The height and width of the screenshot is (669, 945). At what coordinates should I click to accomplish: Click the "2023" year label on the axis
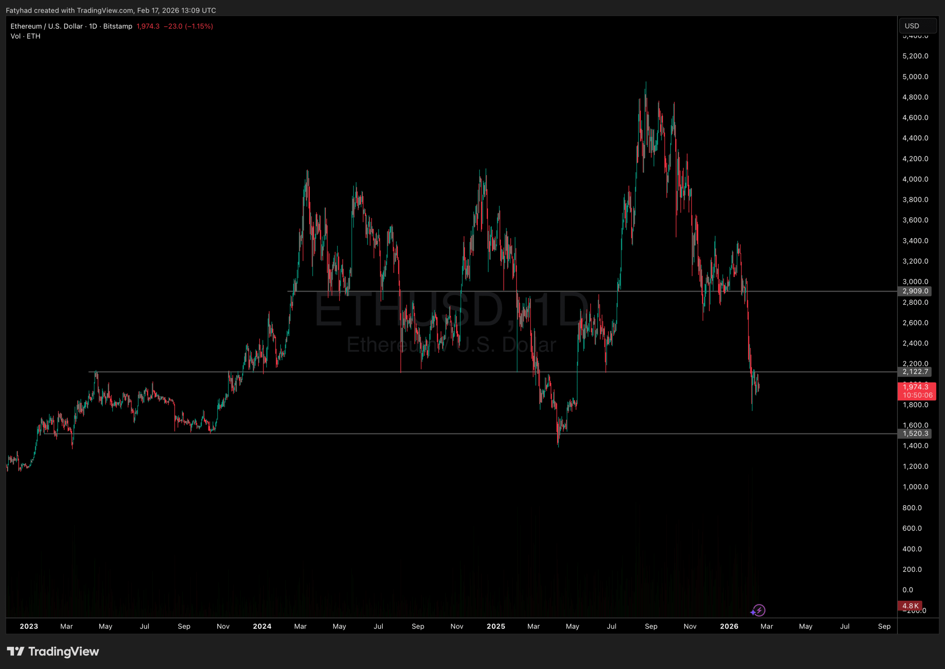pos(29,626)
